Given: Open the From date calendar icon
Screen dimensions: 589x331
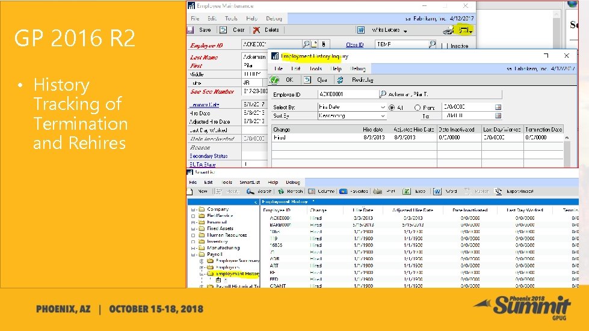Looking at the screenshot, I should pyautogui.click(x=498, y=107).
